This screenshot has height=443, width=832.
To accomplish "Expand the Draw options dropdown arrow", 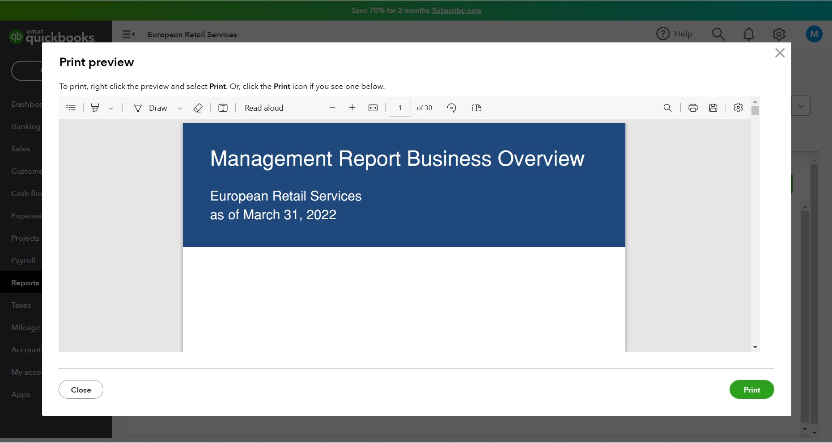I will click(180, 108).
